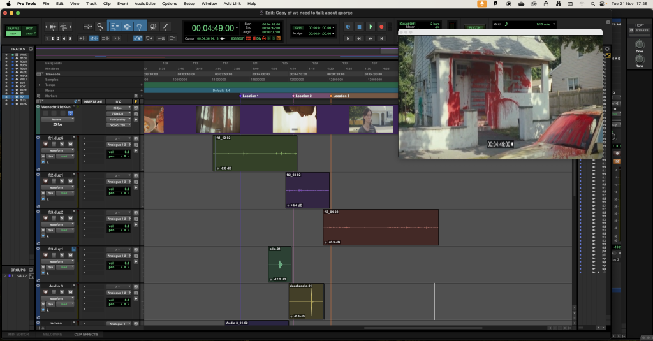Select the Zoomer magnifier tool
Image resolution: width=653 pixels, height=341 pixels.
click(100, 27)
